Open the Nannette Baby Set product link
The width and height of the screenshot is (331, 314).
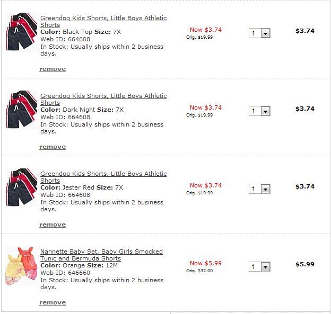pyautogui.click(x=101, y=252)
